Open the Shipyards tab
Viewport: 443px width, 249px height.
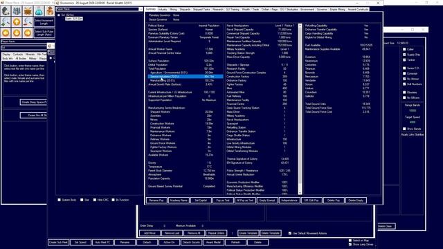pos(185,9)
